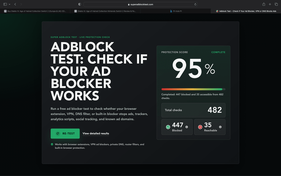This screenshot has width=281, height=176.
Task: Switch to Buy Diablo IV tab
Action: pos(35,11)
